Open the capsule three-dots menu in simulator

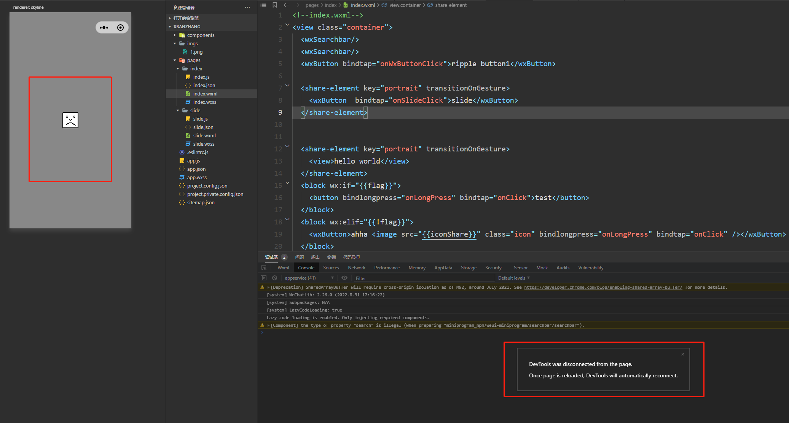pos(104,27)
